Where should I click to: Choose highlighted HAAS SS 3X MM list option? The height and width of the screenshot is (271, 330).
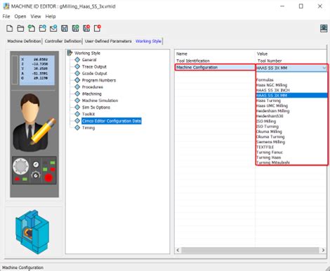(291, 95)
